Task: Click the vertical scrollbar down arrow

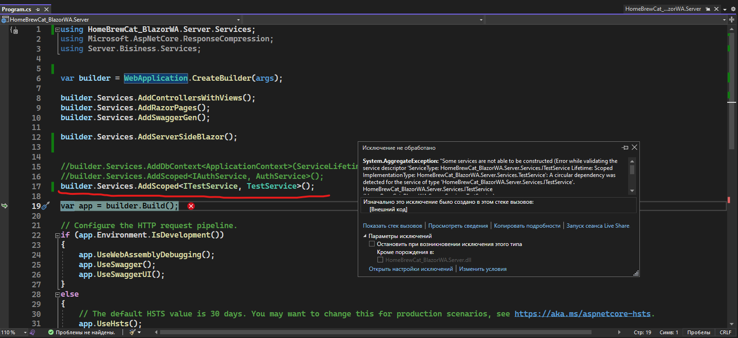Action: tap(731, 324)
